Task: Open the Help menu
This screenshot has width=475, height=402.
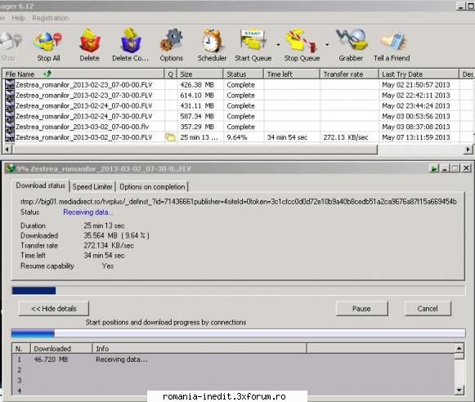Action: (18, 18)
